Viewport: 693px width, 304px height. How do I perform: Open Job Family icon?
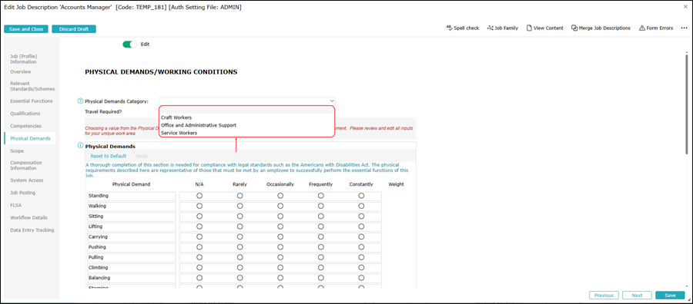click(x=490, y=28)
